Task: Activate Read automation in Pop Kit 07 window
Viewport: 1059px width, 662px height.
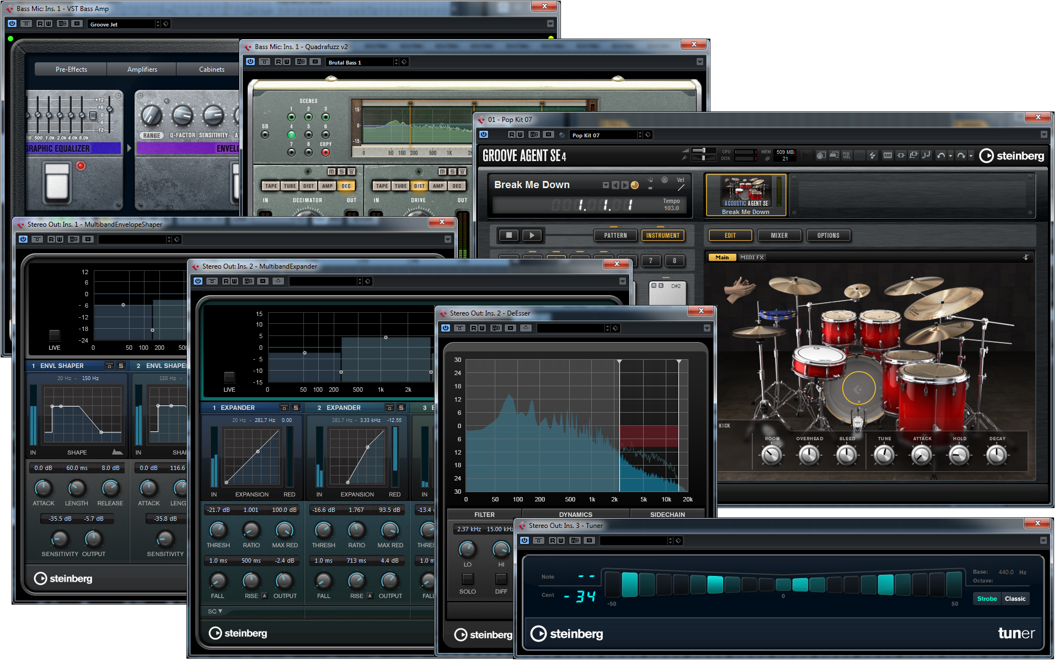Action: pyautogui.click(x=512, y=135)
